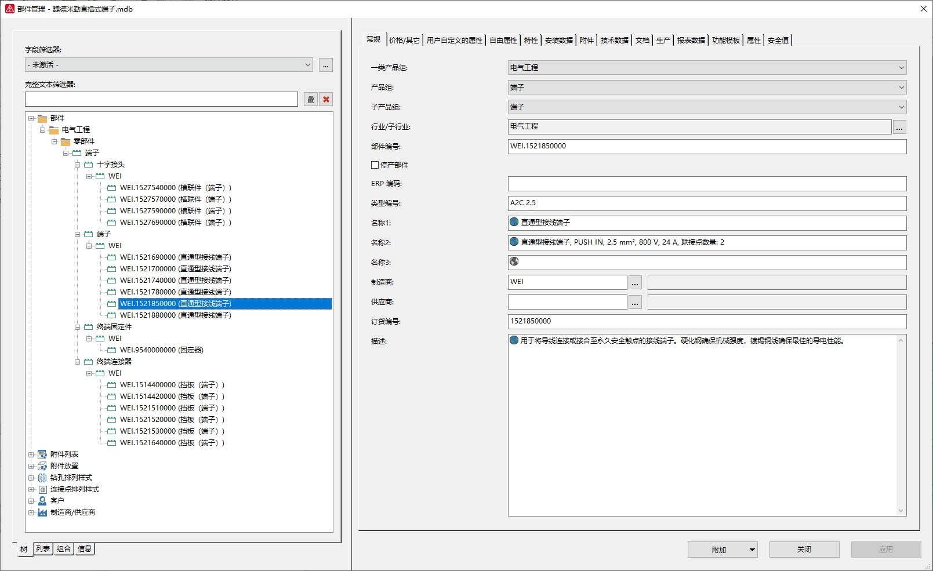The width and height of the screenshot is (933, 571).
Task: Expand the 附件列表 tree node
Action: click(x=31, y=454)
